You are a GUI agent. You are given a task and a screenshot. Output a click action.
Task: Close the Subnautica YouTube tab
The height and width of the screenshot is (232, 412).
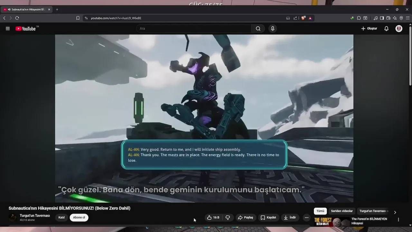[49, 9]
